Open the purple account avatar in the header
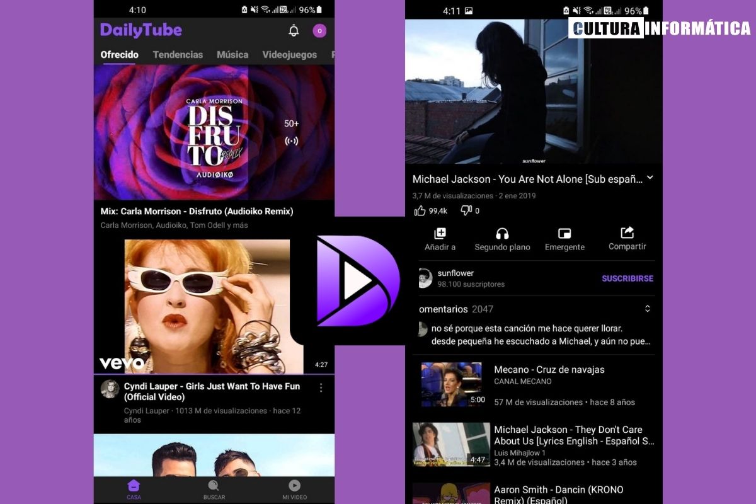The image size is (756, 504). [x=319, y=30]
